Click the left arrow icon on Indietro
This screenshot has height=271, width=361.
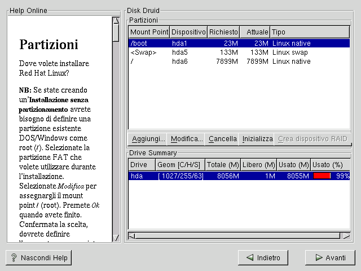click(x=249, y=258)
